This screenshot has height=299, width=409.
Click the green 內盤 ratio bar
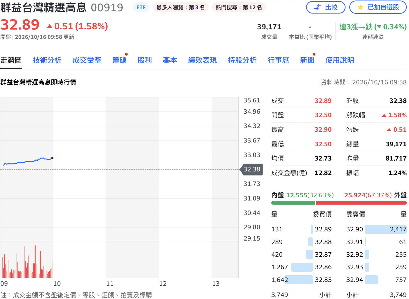click(293, 203)
